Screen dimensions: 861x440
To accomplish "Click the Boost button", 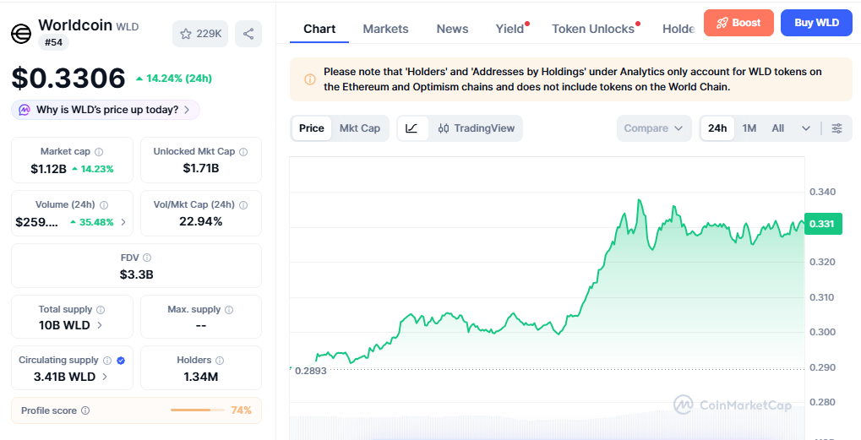I will click(738, 23).
